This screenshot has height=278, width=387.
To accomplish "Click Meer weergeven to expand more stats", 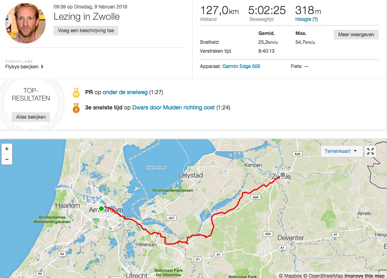I will point(356,35).
